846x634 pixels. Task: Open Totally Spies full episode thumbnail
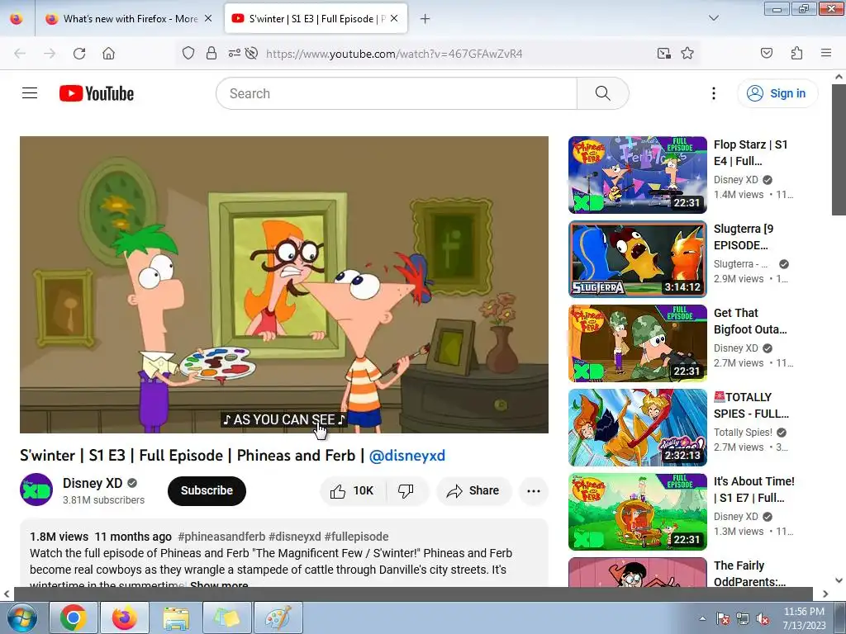[x=637, y=427]
